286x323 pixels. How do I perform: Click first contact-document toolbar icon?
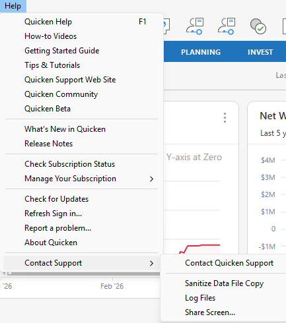(x=195, y=26)
